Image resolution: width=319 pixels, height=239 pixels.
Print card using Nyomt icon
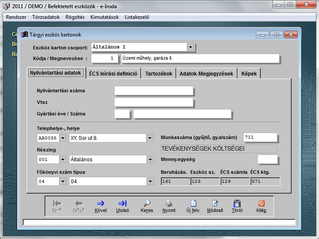coord(169,206)
